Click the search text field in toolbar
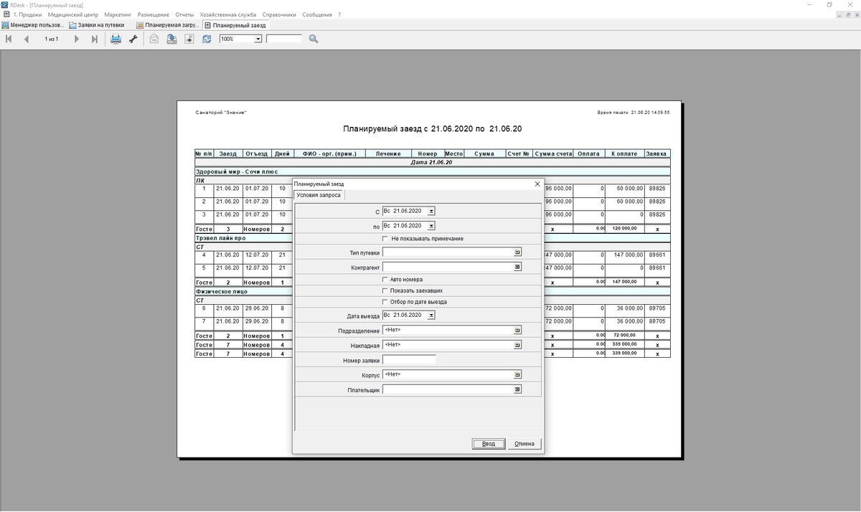Screen dimensions: 861x512 (x=284, y=39)
